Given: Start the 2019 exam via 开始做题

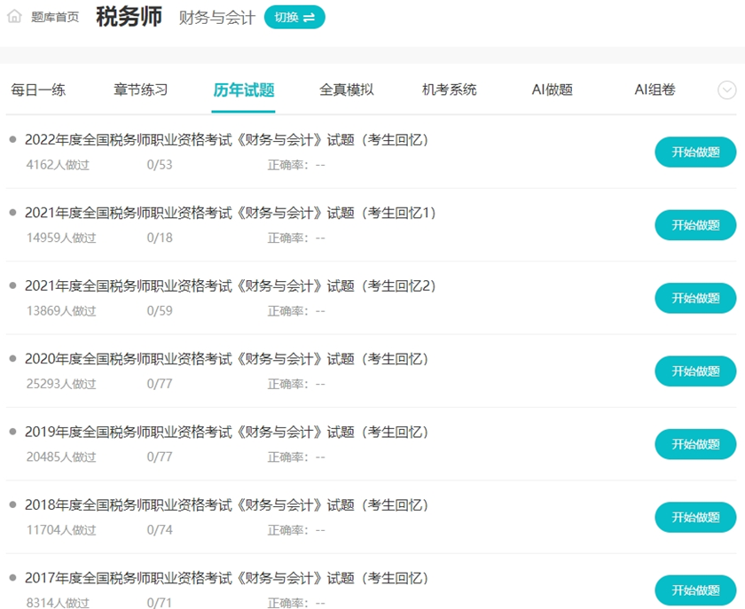Looking at the screenshot, I should (x=695, y=445).
